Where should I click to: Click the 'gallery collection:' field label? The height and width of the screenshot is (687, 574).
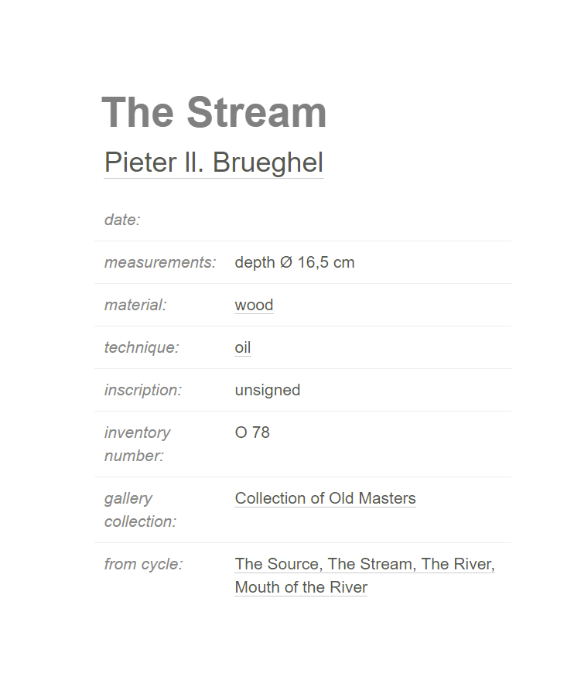tap(140, 510)
